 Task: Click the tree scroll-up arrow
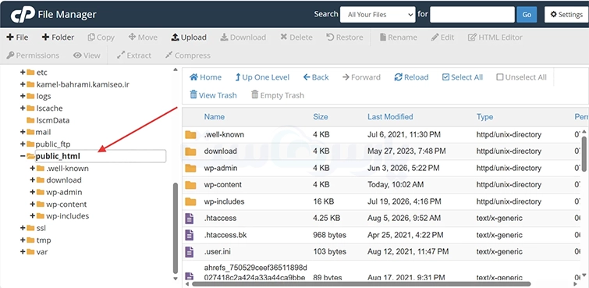click(175, 69)
